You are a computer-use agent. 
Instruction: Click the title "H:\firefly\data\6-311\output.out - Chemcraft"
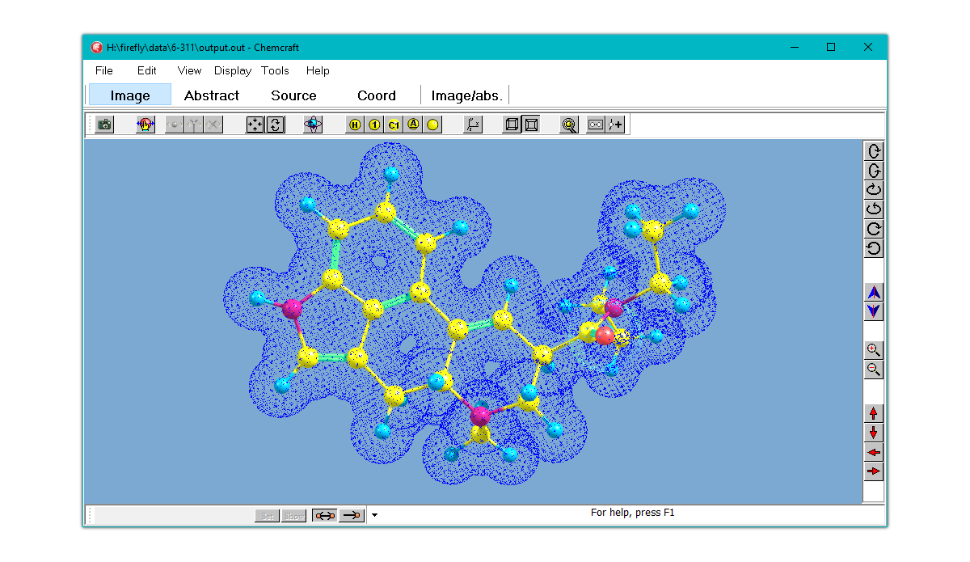point(202,47)
